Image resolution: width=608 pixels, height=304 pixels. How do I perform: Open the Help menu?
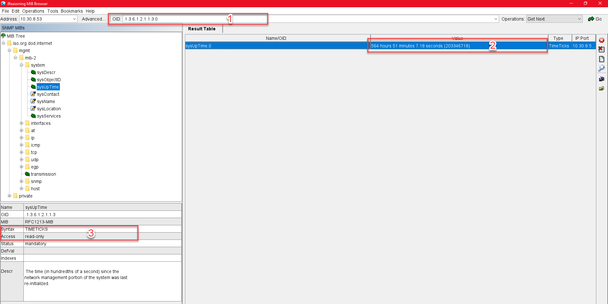pos(90,11)
